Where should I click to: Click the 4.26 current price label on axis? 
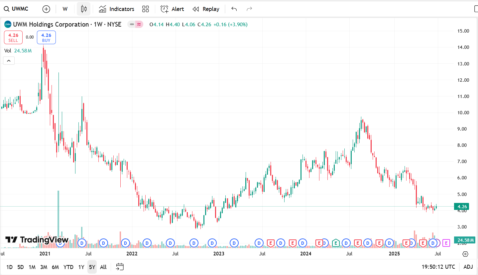[x=462, y=207]
